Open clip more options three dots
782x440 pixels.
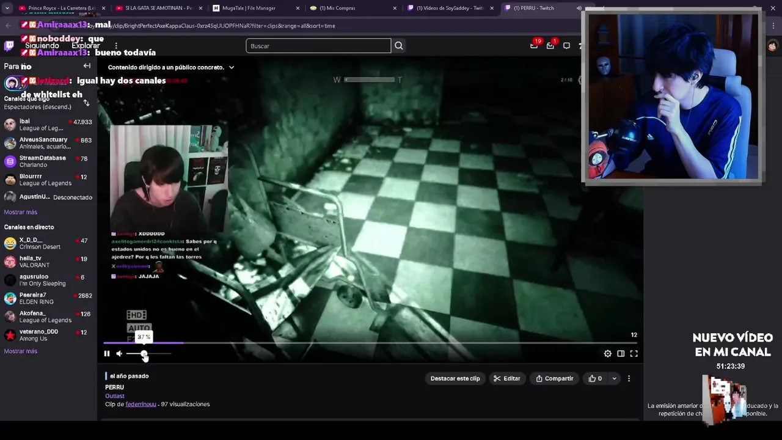click(x=629, y=378)
